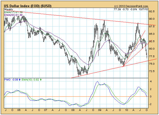Viewport: 159px width, 115px height.
Task: Click the PMO indicator label in the lower panel
Action: click(x=7, y=80)
